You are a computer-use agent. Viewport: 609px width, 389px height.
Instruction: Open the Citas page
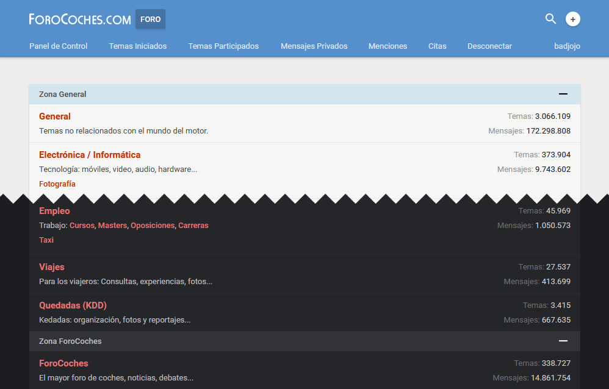tap(437, 46)
